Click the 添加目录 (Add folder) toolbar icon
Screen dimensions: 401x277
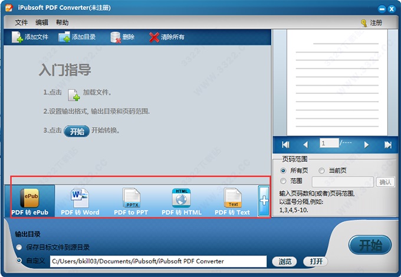64,37
